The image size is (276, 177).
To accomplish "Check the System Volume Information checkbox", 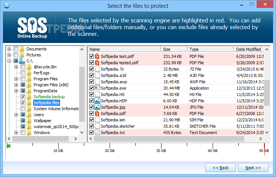I will click(x=23, y=108).
